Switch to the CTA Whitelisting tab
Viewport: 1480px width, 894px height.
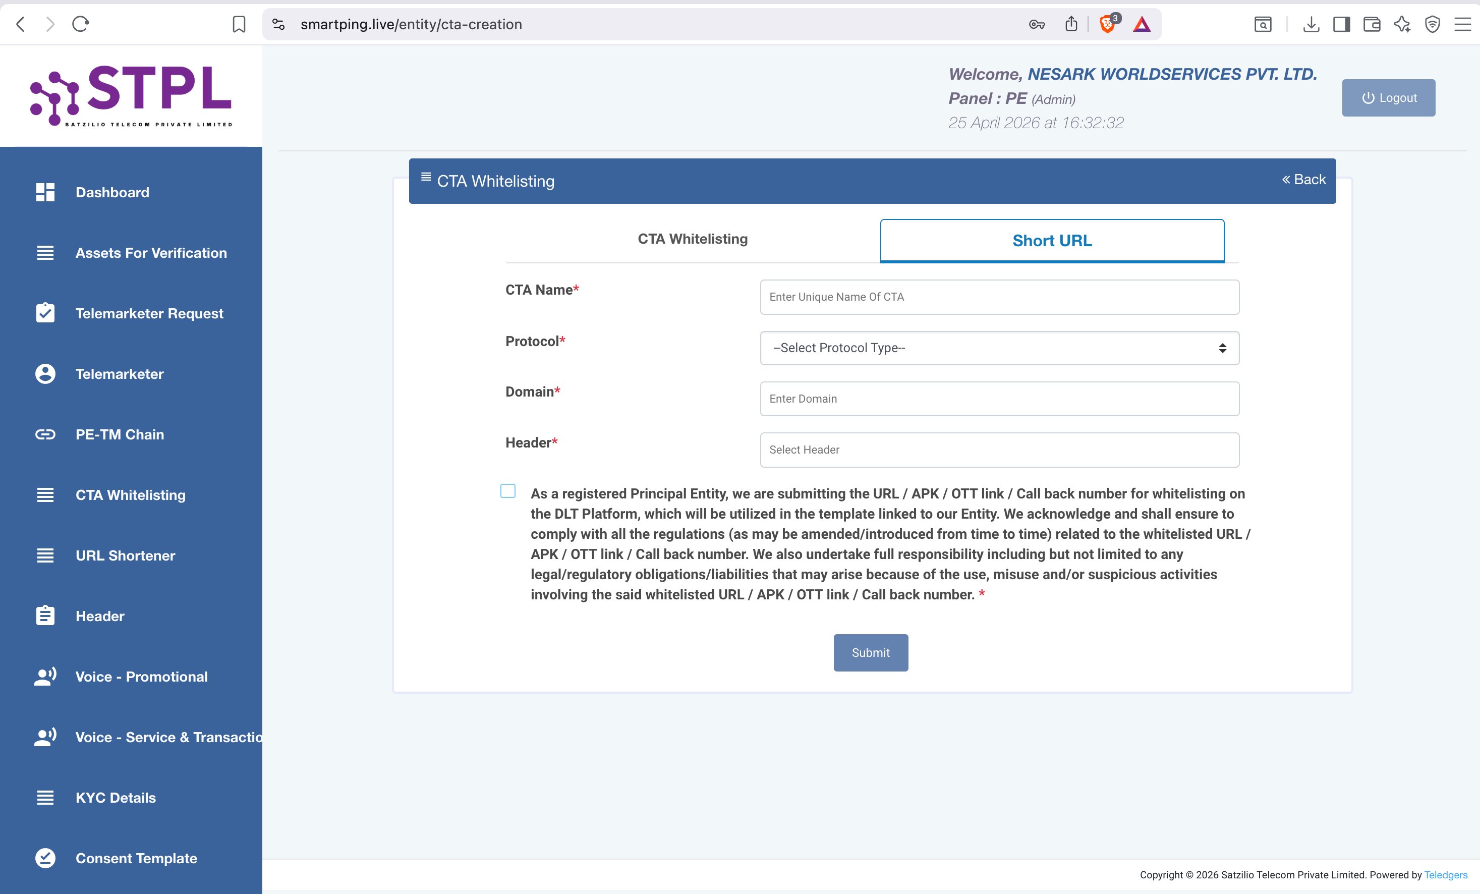pyautogui.click(x=693, y=239)
